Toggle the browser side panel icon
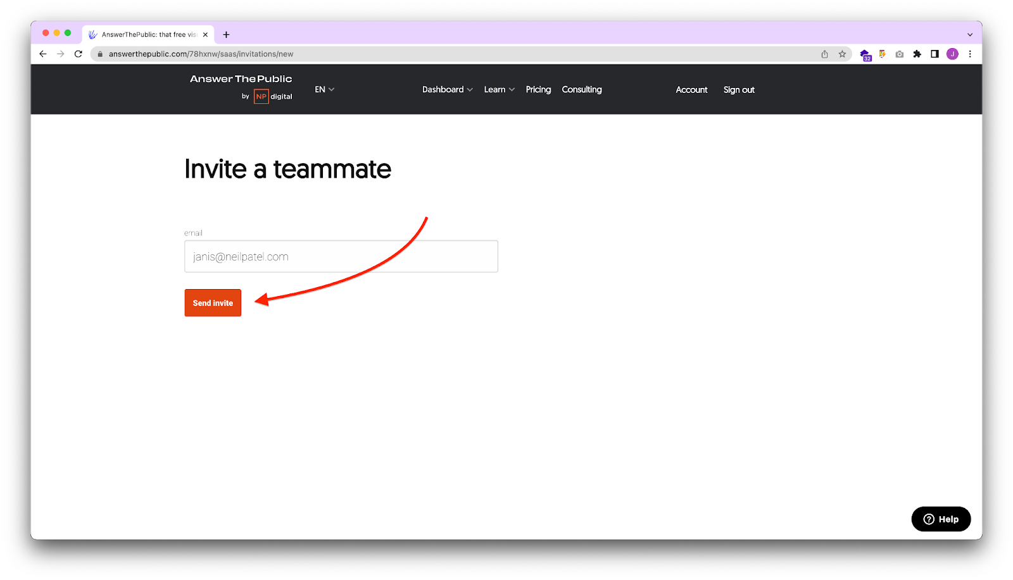Screen dimensions: 1013x580 pos(934,54)
